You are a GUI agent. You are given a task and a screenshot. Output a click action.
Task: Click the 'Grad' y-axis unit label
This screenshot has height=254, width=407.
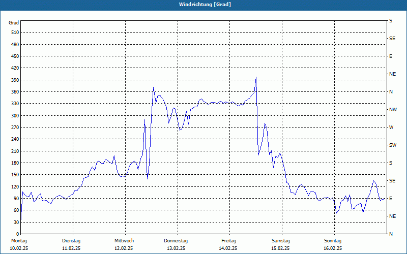(14, 23)
